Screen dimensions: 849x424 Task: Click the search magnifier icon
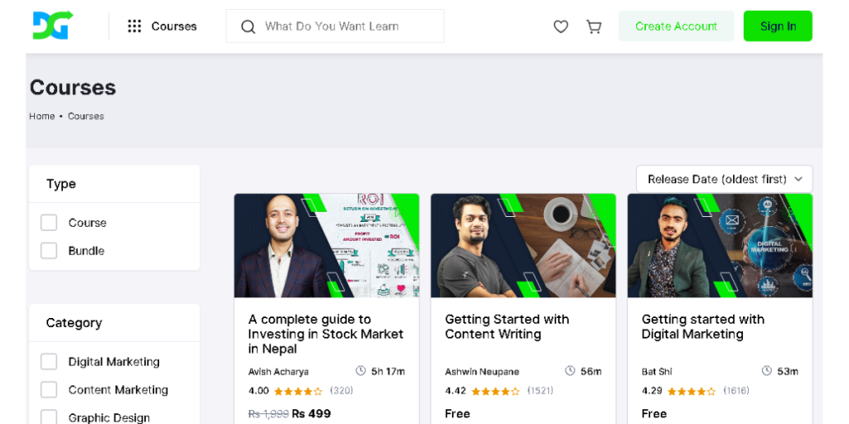coord(248,26)
